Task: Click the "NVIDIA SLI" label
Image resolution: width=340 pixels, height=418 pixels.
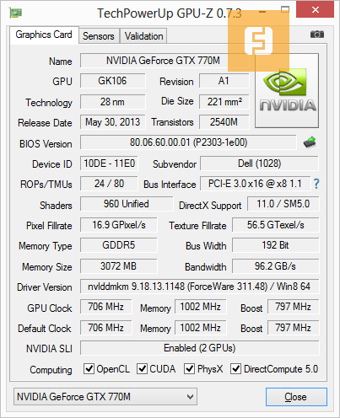Action: coord(49,349)
